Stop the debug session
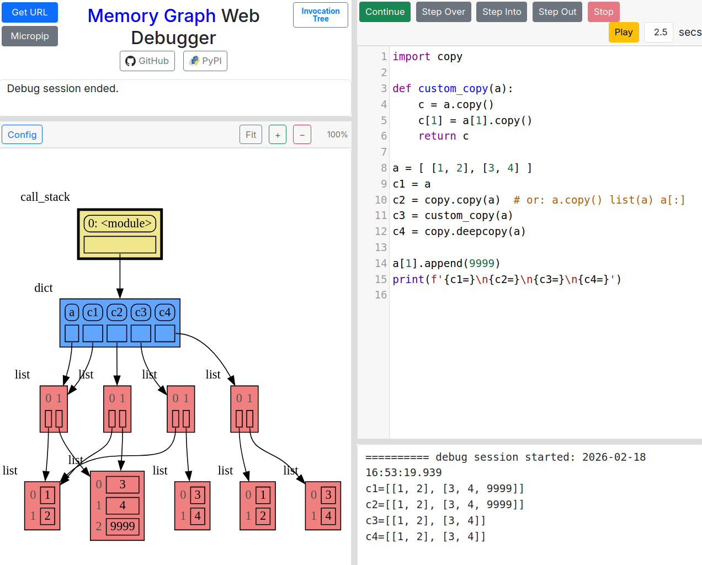702x565 pixels. [603, 12]
